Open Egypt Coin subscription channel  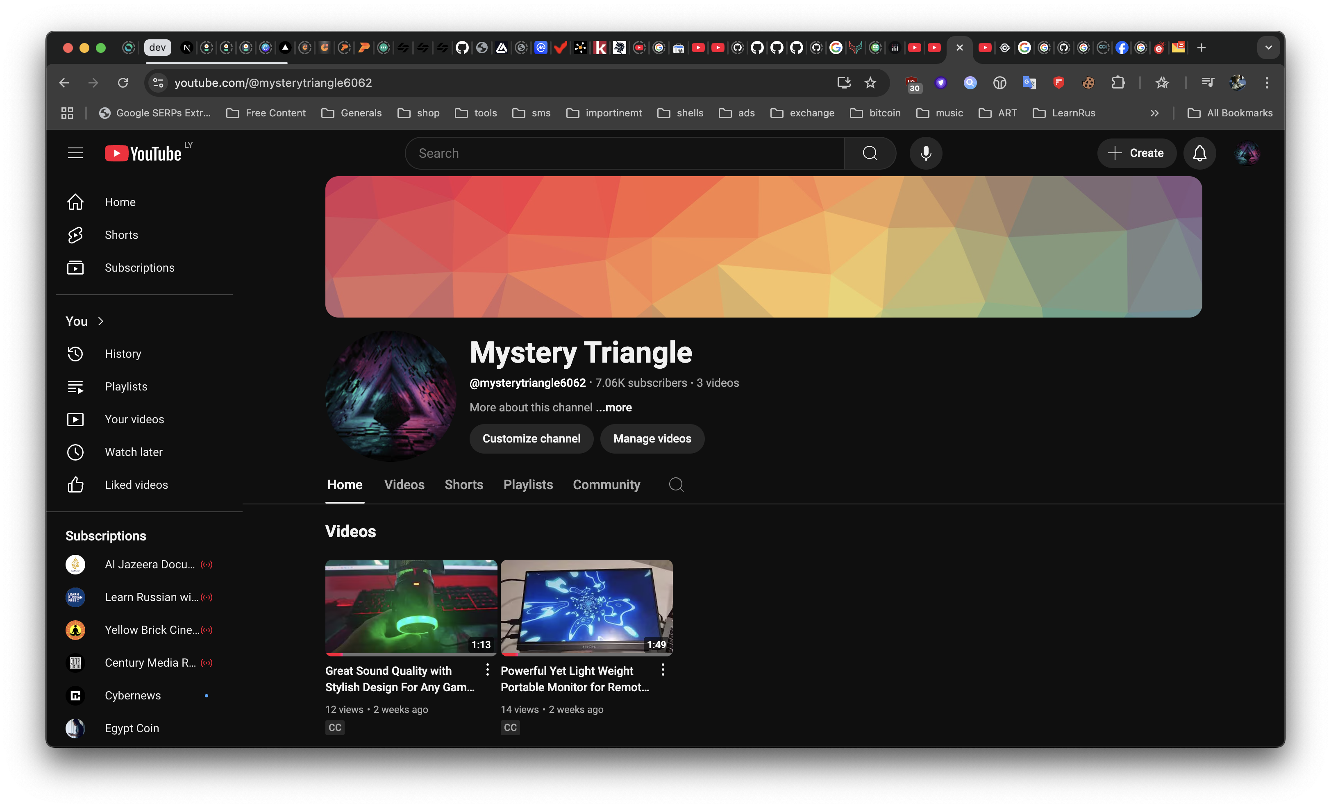pyautogui.click(x=144, y=728)
